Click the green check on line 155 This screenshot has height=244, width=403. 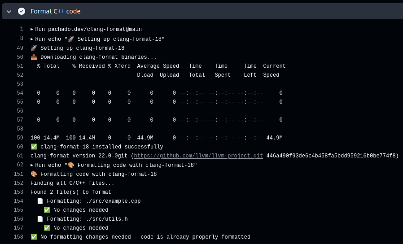pos(47,210)
